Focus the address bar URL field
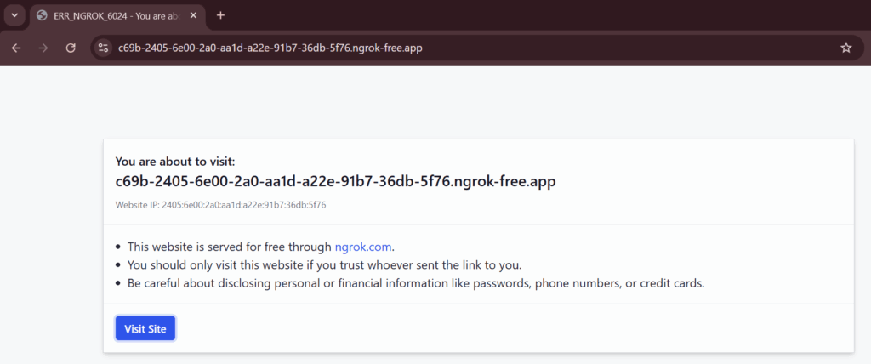This screenshot has height=364, width=871. [x=472, y=48]
